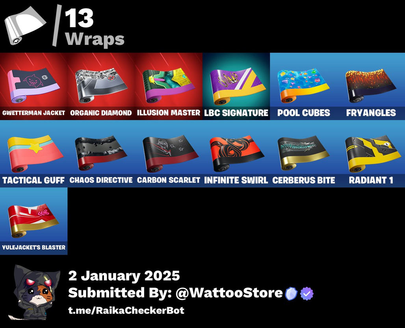The width and height of the screenshot is (405, 328).
Task: Click the blue shield badge
Action: pos(292,293)
